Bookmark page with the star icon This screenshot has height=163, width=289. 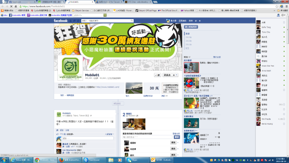[x=277, y=6]
